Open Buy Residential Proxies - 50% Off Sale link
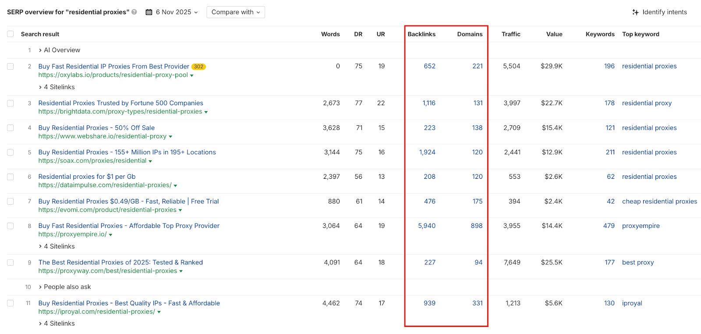The width and height of the screenshot is (701, 334). (96, 128)
